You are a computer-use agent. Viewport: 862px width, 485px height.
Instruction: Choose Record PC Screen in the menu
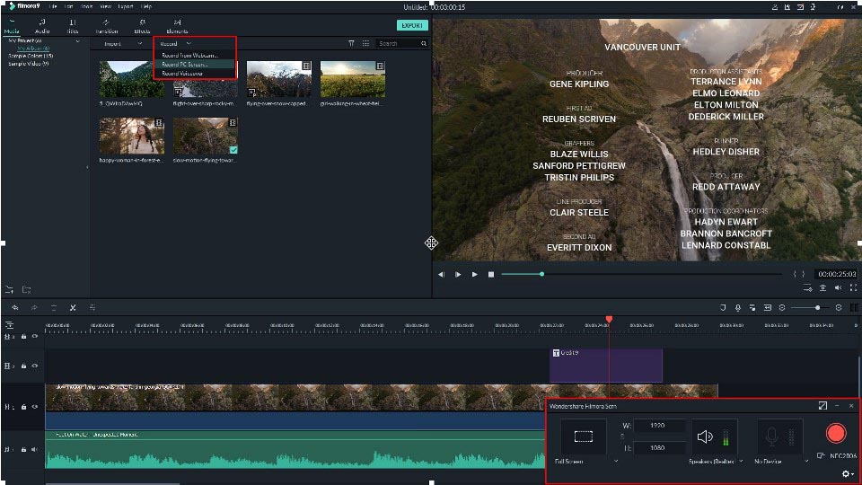click(185, 65)
